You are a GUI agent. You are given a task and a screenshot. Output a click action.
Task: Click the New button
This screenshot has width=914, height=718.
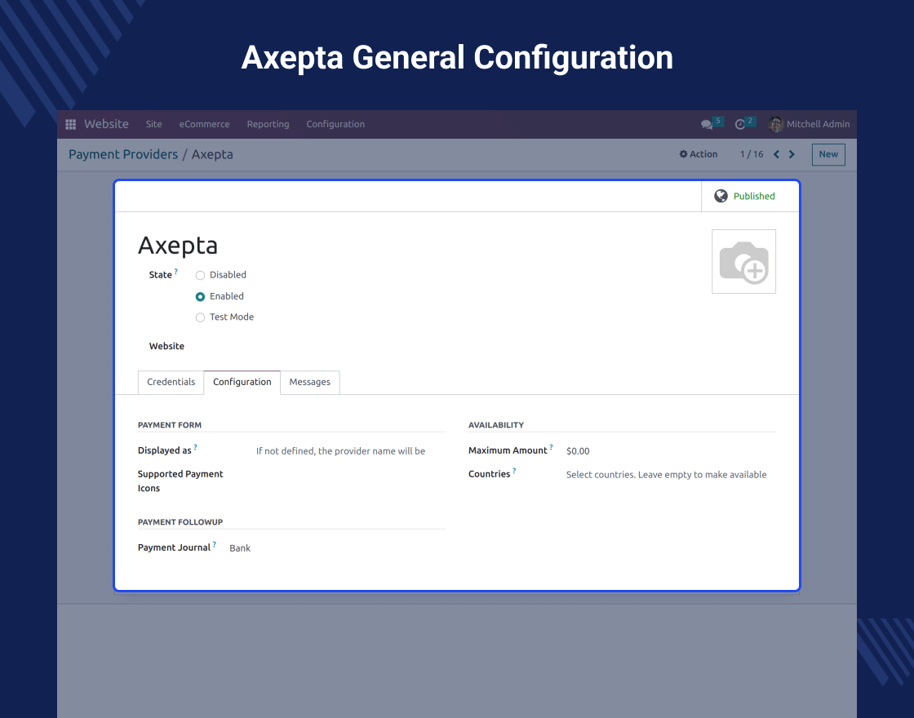828,154
